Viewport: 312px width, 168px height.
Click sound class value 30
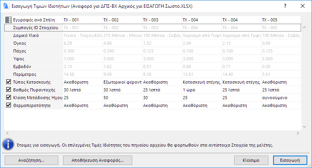[162, 98]
